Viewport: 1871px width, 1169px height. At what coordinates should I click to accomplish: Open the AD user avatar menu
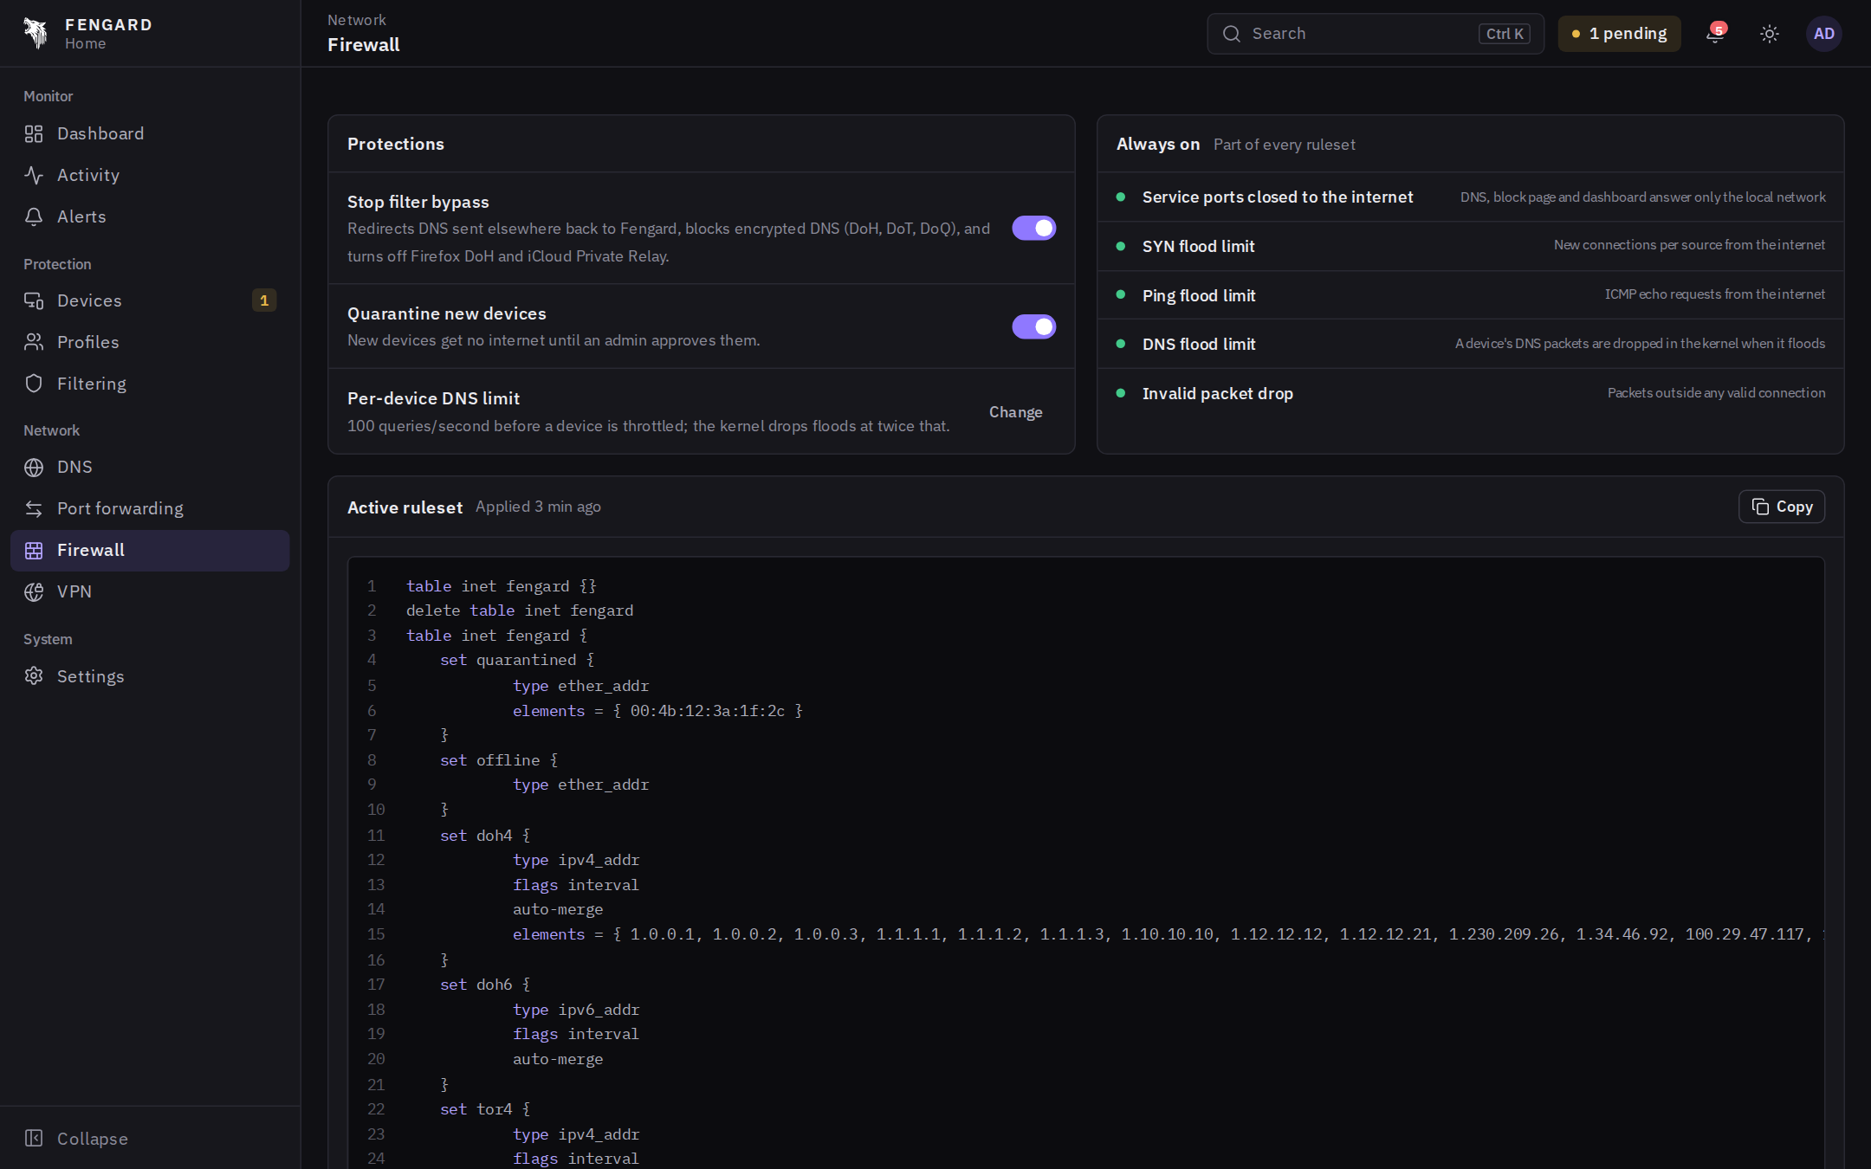coord(1824,33)
